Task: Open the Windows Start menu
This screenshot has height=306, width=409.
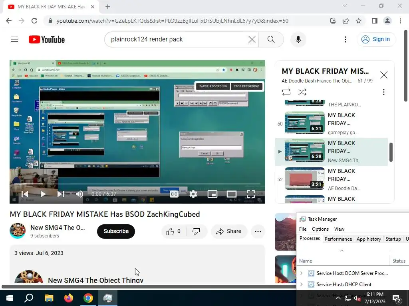Action: tap(10, 298)
